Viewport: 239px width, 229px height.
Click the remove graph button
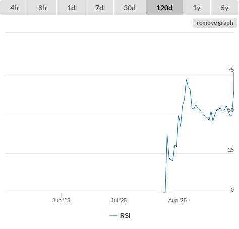[215, 23]
